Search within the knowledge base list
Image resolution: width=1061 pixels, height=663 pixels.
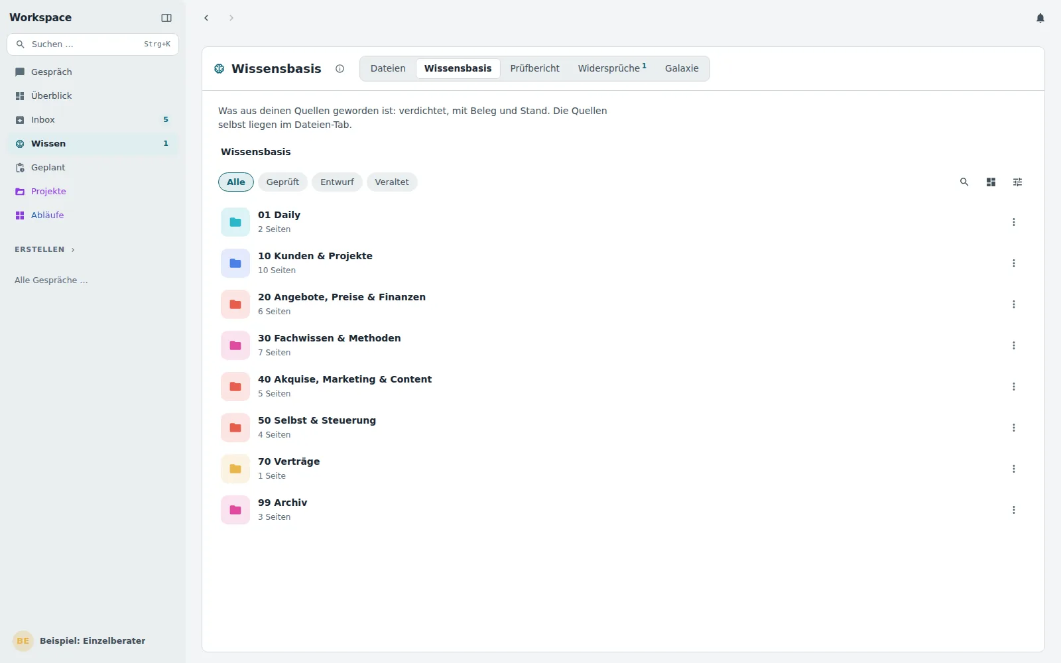(x=964, y=182)
